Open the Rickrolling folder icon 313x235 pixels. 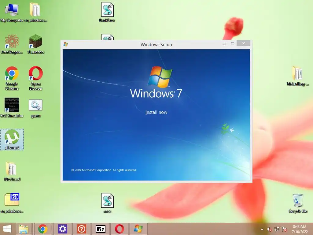click(x=298, y=76)
